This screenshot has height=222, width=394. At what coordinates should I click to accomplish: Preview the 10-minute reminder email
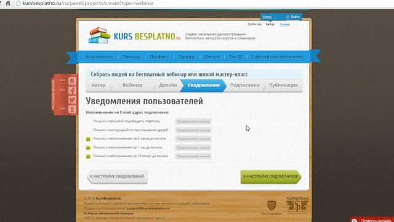[x=193, y=156]
